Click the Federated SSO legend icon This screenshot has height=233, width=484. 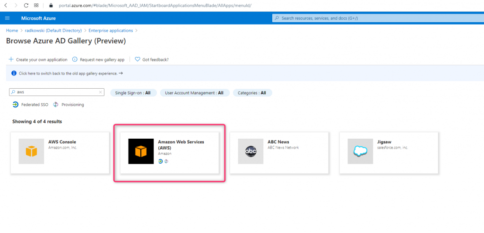[16, 105]
